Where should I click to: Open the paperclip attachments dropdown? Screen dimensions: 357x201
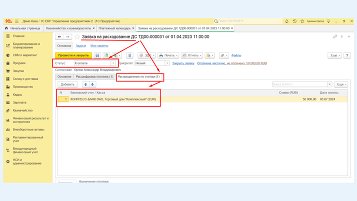click(x=224, y=55)
